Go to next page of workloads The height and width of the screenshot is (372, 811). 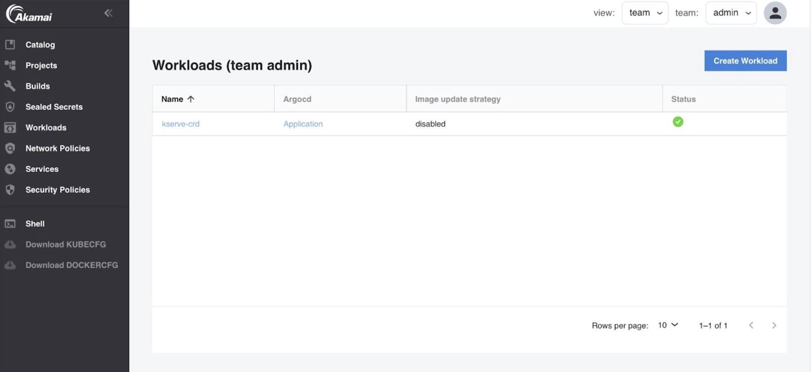tap(773, 325)
